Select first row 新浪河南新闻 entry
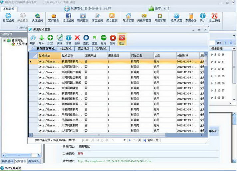This screenshot has width=237, height=171. pyautogui.click(x=117, y=61)
